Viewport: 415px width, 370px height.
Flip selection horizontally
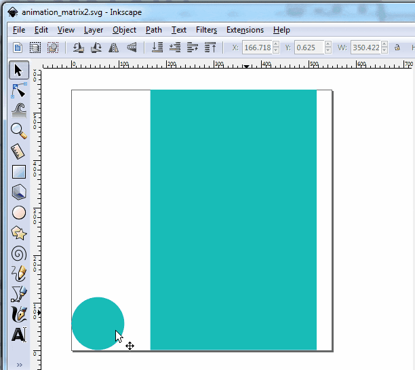coord(114,48)
